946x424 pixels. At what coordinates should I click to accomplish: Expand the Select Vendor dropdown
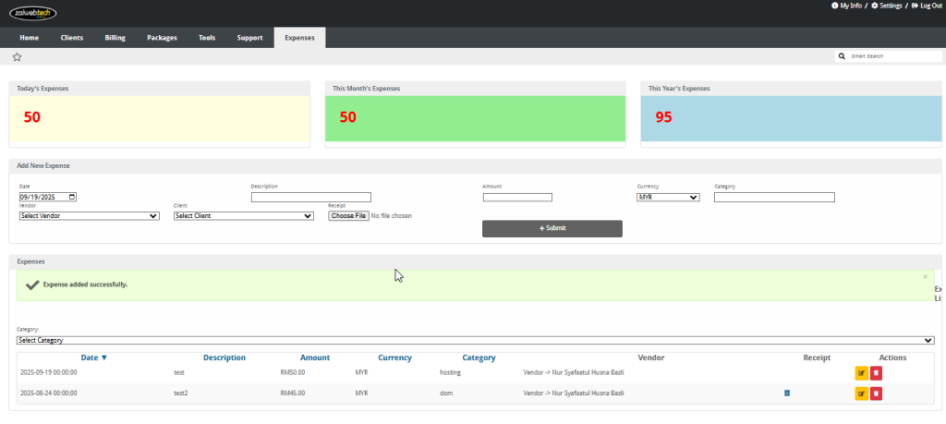(89, 216)
